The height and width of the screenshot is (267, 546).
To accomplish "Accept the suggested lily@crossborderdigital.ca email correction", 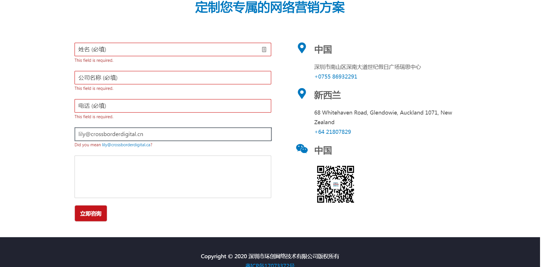I will point(126,145).
